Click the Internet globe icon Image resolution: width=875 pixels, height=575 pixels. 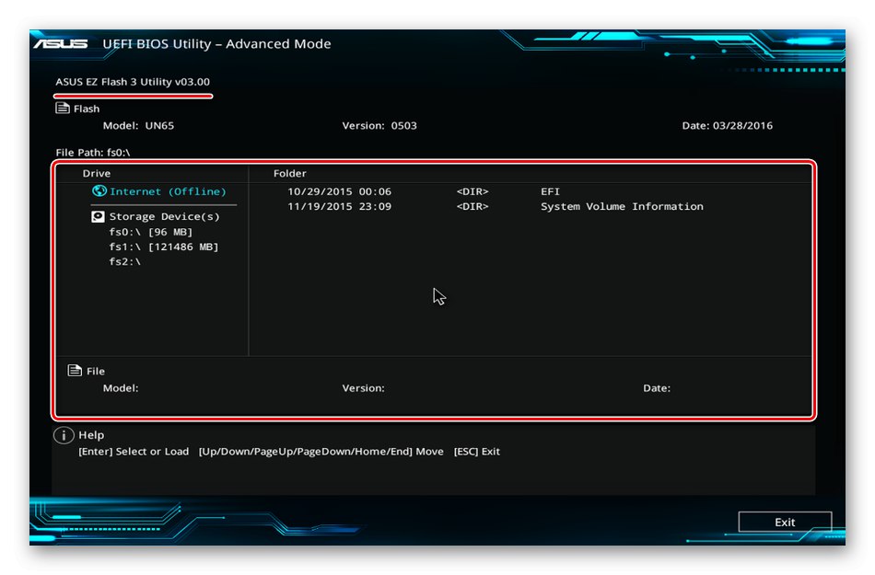[99, 191]
